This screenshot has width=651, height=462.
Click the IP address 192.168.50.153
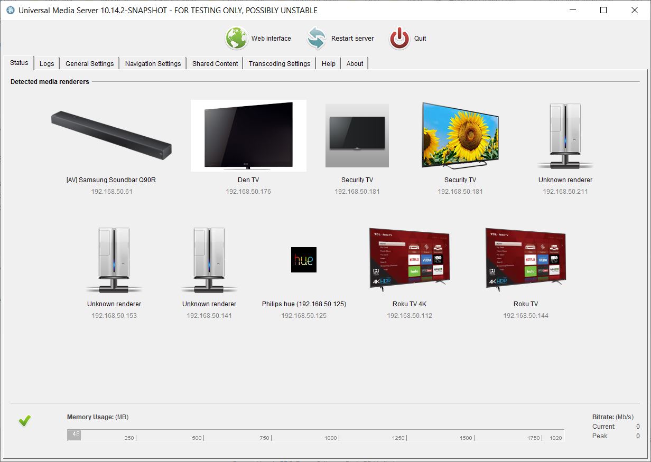point(114,316)
